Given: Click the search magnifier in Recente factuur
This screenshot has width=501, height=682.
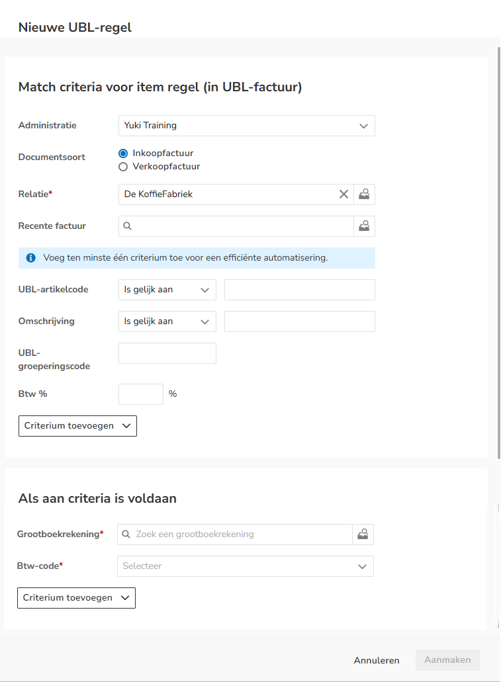Looking at the screenshot, I should click(128, 226).
